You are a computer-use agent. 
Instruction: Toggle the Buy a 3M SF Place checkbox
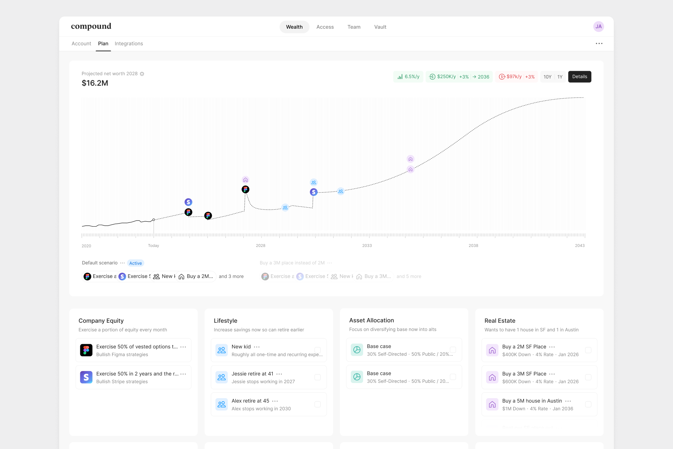click(588, 377)
